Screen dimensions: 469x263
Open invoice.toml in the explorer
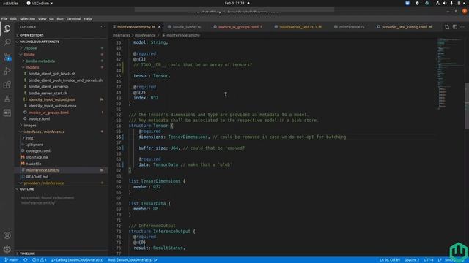[x=39, y=118]
